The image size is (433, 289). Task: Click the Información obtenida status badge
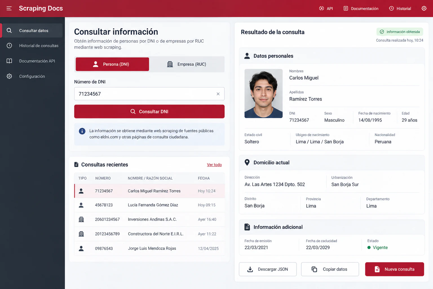[x=400, y=32]
